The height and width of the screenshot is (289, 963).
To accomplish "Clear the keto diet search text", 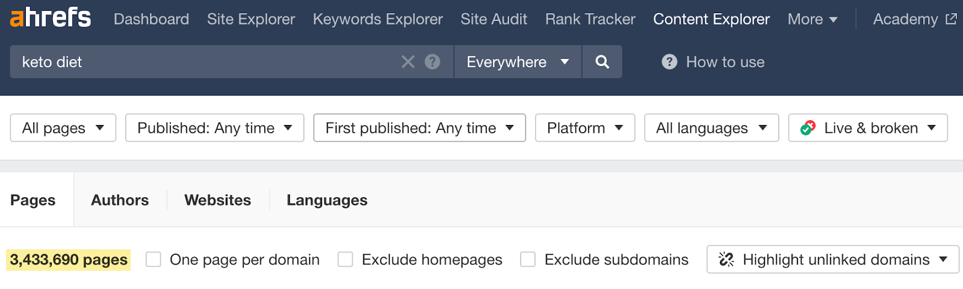I will click(408, 62).
